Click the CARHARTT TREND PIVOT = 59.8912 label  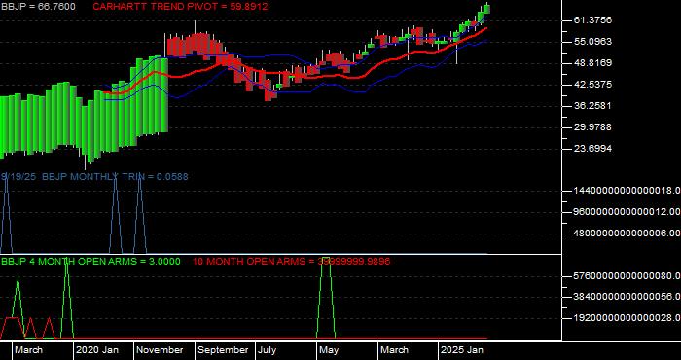point(180,7)
